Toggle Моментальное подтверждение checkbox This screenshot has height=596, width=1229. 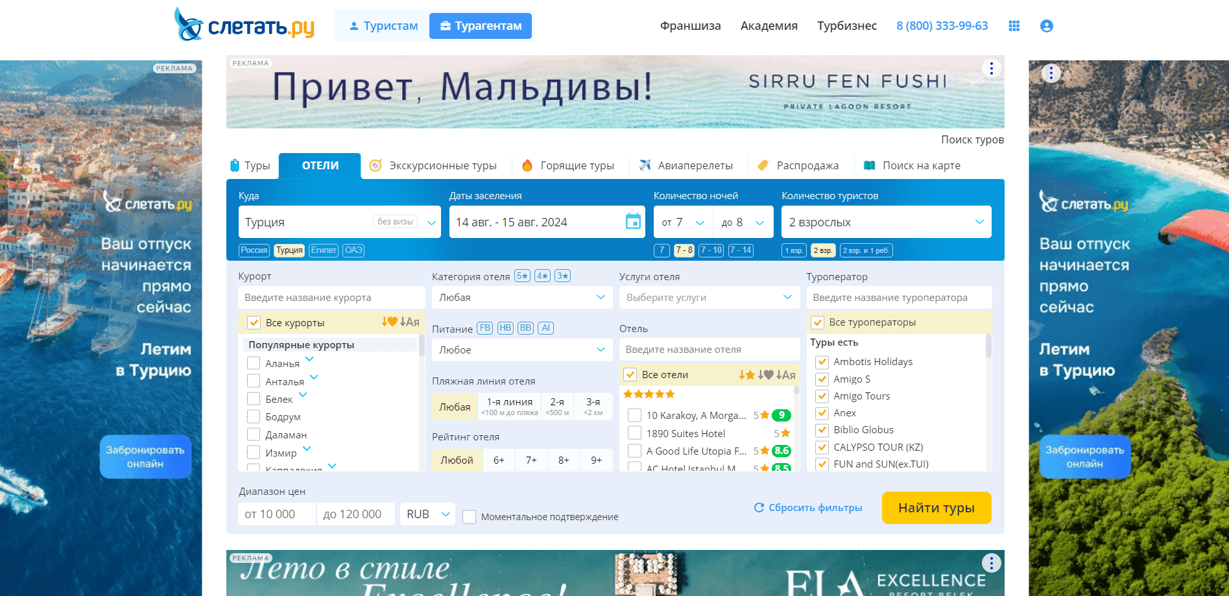pyautogui.click(x=469, y=517)
